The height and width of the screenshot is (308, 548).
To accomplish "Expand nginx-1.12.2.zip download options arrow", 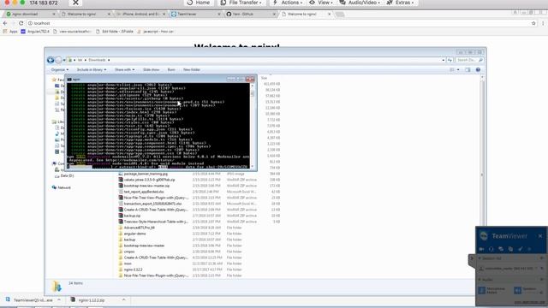I will (x=123, y=300).
